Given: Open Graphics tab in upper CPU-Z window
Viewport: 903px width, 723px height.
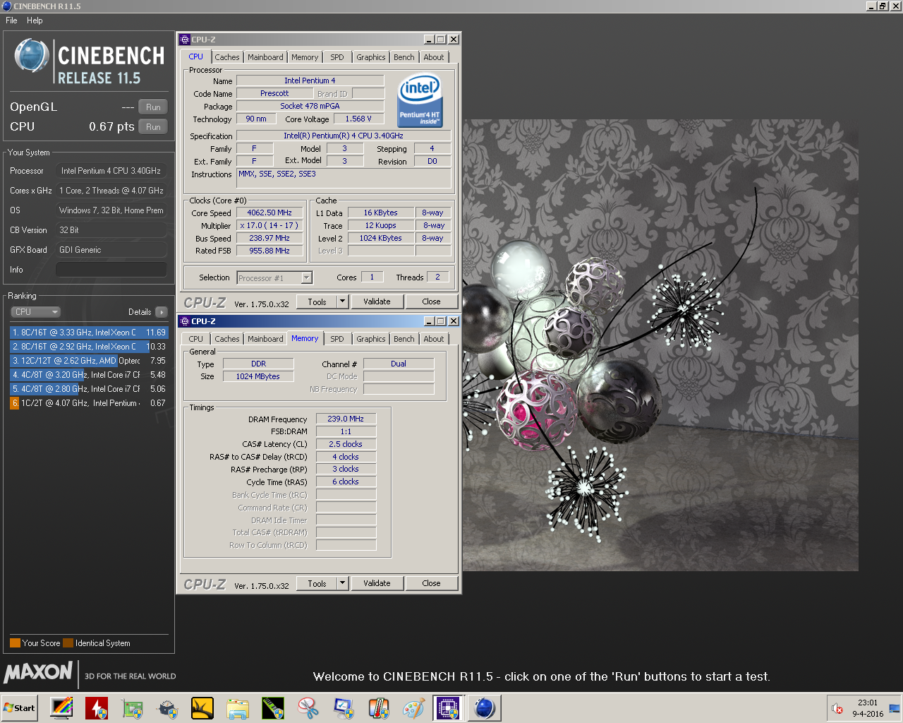Looking at the screenshot, I should coord(370,57).
